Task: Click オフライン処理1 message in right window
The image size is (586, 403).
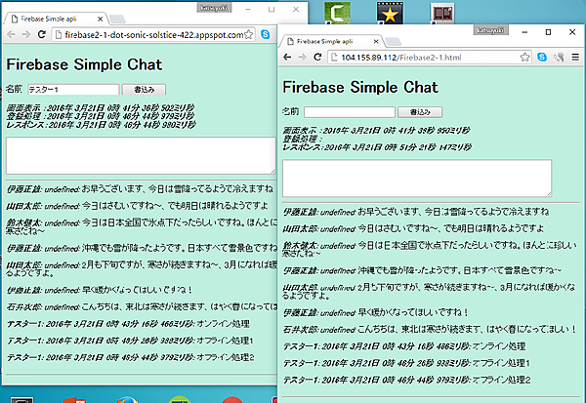Action: pos(406,363)
